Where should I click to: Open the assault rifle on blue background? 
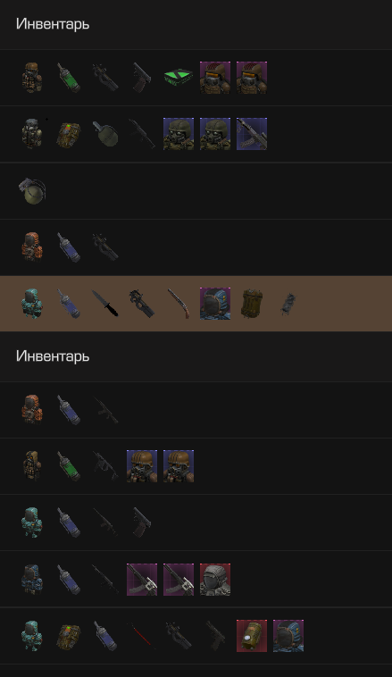point(251,134)
